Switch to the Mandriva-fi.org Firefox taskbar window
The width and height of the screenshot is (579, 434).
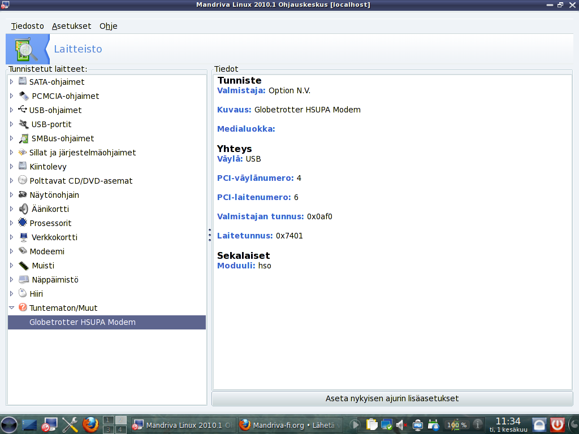[290, 425]
